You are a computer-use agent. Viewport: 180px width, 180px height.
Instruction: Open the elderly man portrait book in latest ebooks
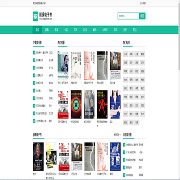click(38, 156)
